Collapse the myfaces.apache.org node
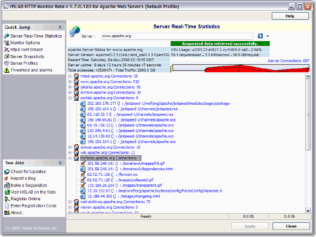 (70, 158)
